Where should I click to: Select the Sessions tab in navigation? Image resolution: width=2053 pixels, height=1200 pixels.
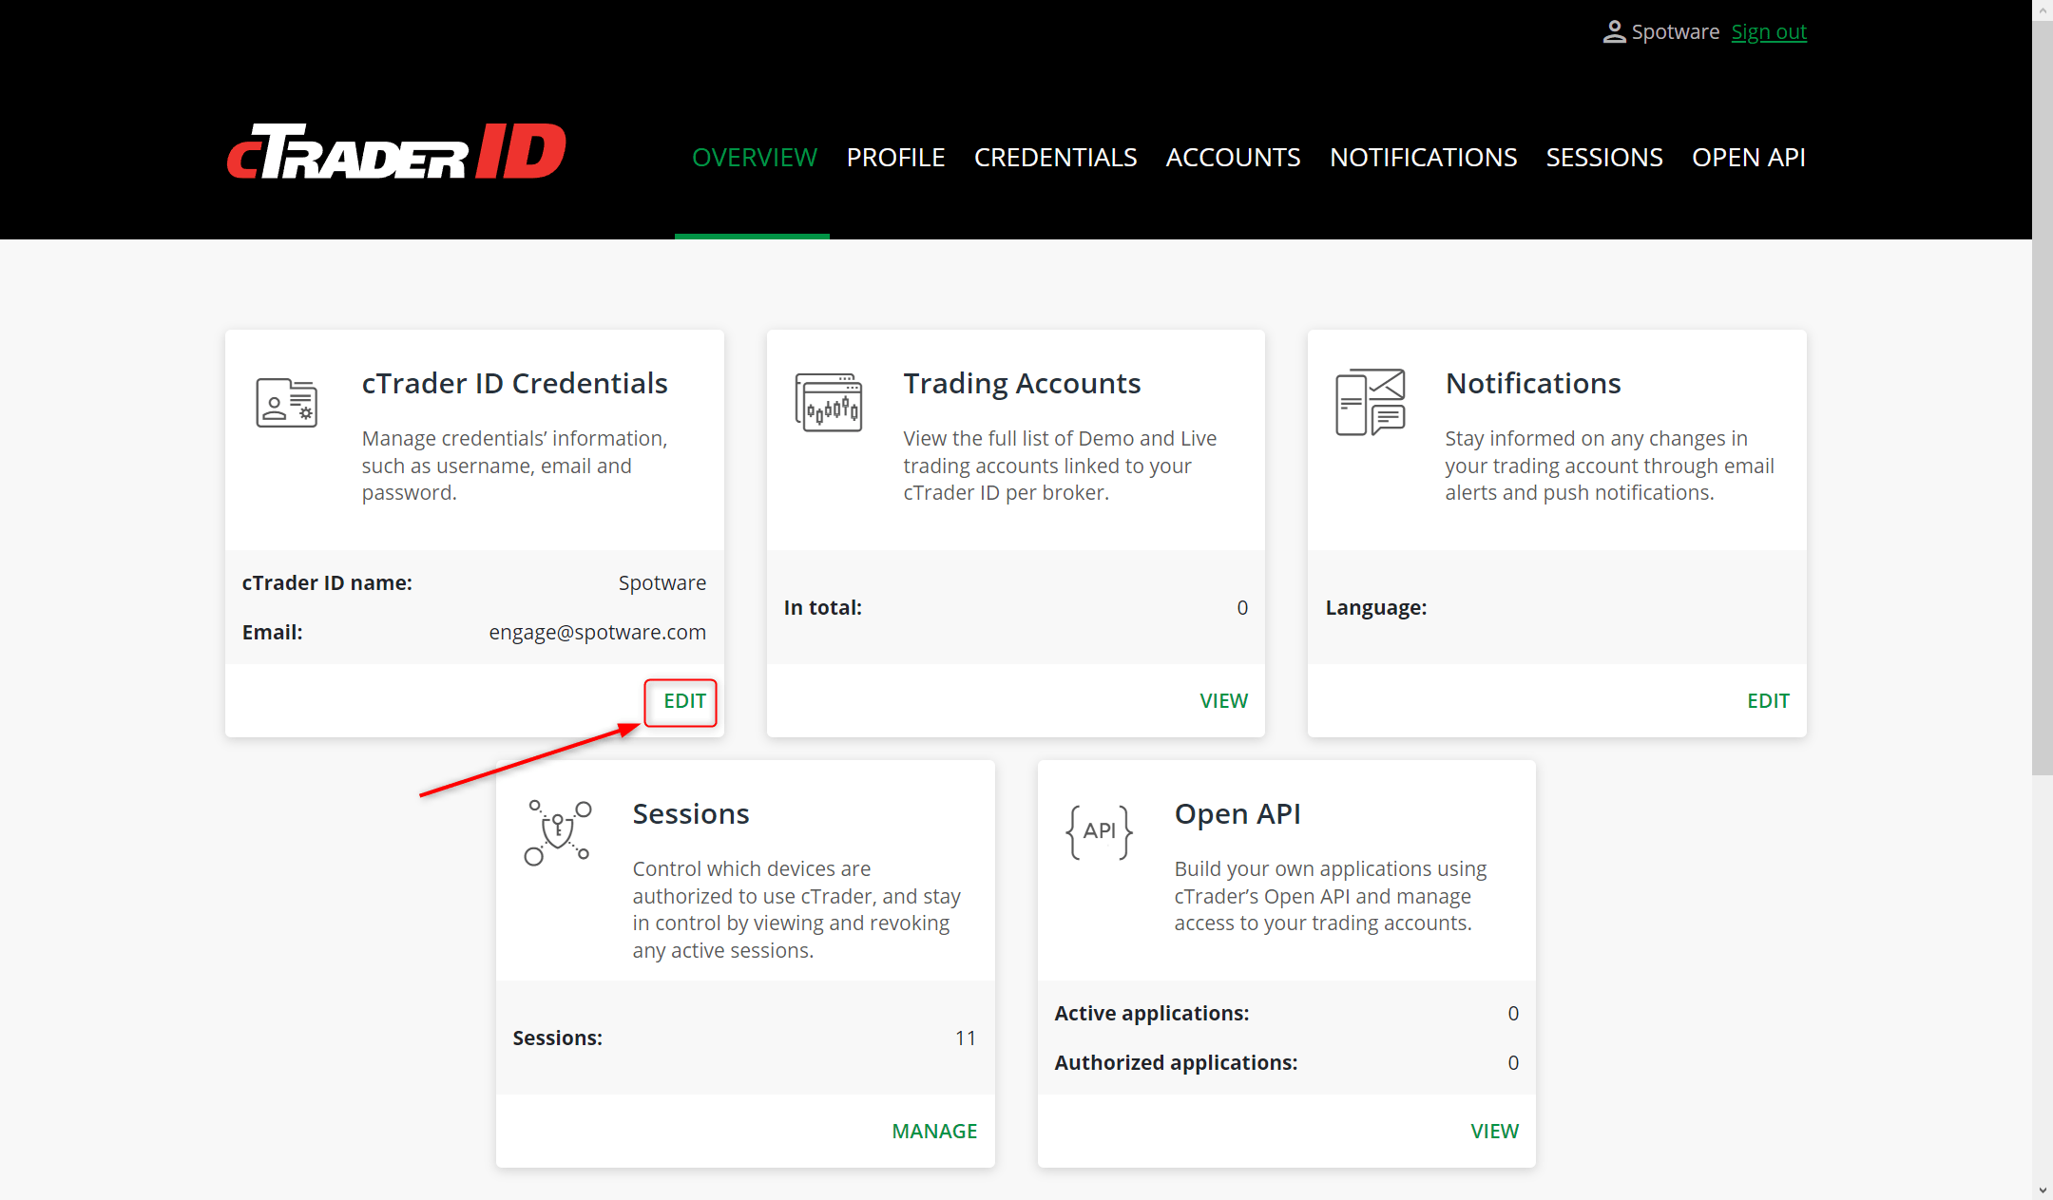click(x=1604, y=158)
